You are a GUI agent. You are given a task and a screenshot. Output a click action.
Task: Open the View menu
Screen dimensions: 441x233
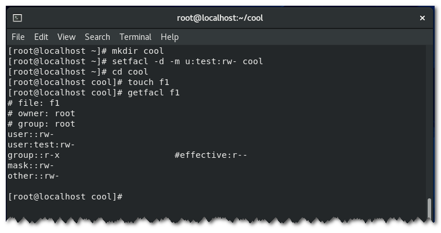[x=66, y=37]
